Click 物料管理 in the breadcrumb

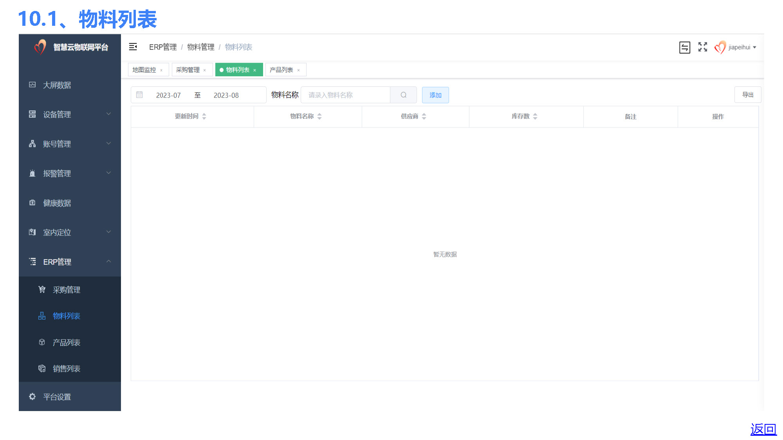point(201,47)
